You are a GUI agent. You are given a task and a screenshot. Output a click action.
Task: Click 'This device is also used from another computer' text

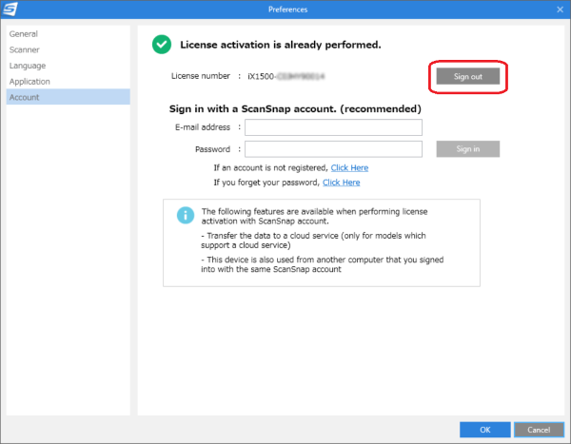(323, 264)
